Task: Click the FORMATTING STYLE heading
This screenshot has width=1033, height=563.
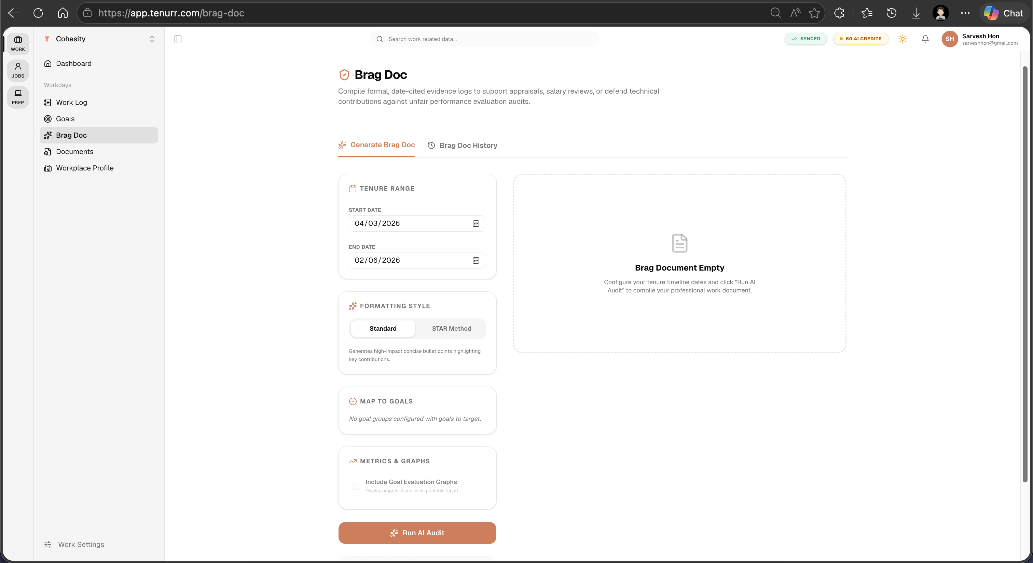Action: 395,306
